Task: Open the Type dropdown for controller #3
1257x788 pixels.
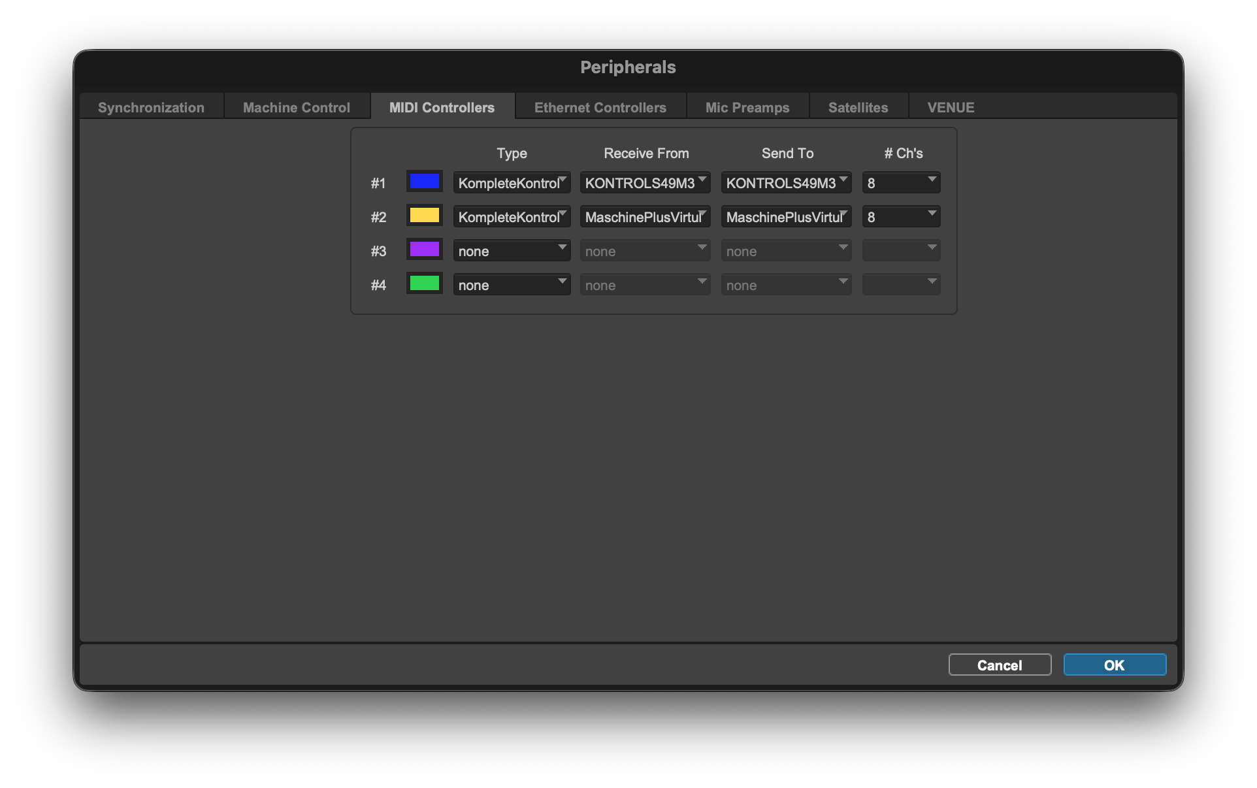Action: [x=512, y=251]
